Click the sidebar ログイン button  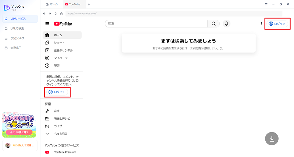[x=57, y=92]
